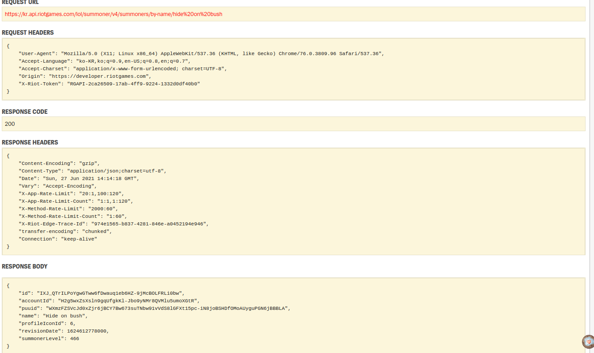Click the summonerLevel 466 line
This screenshot has height=353, width=594.
pyautogui.click(x=49, y=338)
